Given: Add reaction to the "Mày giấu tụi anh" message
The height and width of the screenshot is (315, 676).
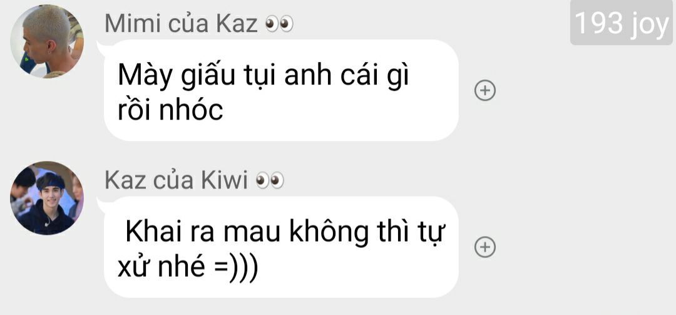Looking at the screenshot, I should (x=485, y=91).
